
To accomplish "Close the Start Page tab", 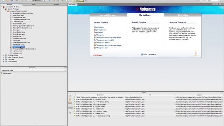I will [76, 5].
